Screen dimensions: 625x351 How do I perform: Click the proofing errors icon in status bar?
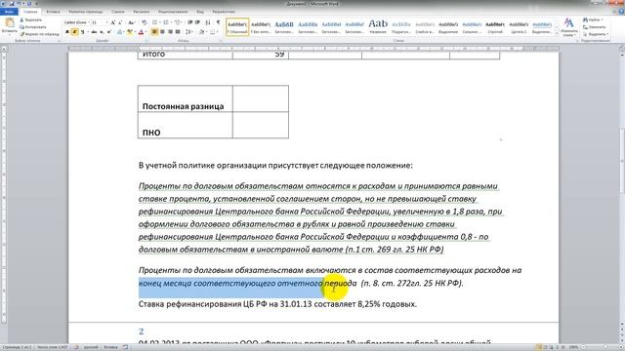coord(76,347)
